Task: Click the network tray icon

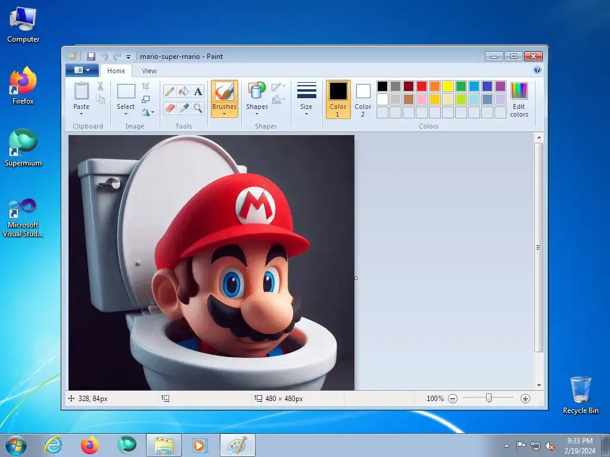Action: click(536, 446)
